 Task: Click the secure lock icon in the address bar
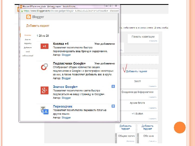(22, 11)
